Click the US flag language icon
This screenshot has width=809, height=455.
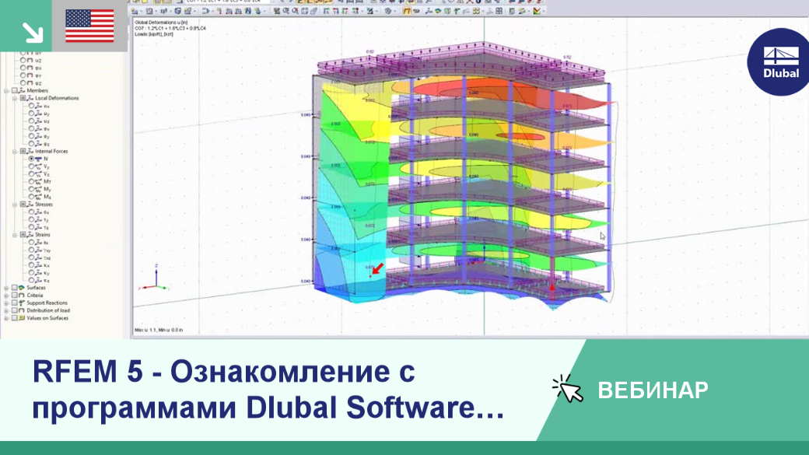[89, 26]
